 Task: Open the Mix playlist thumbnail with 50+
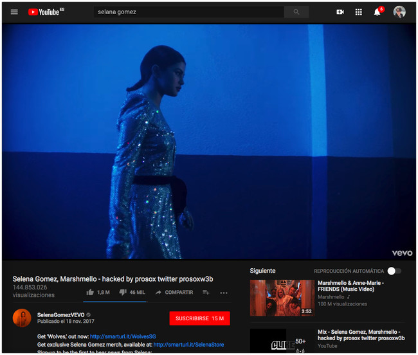(x=282, y=341)
